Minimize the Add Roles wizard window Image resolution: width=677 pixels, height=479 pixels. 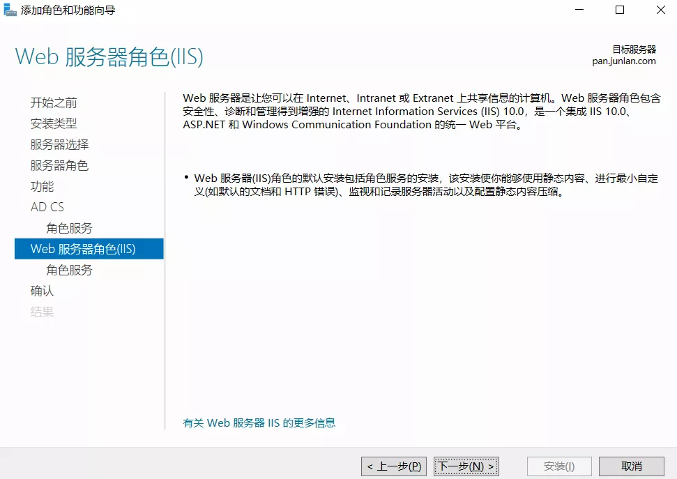pyautogui.click(x=579, y=10)
